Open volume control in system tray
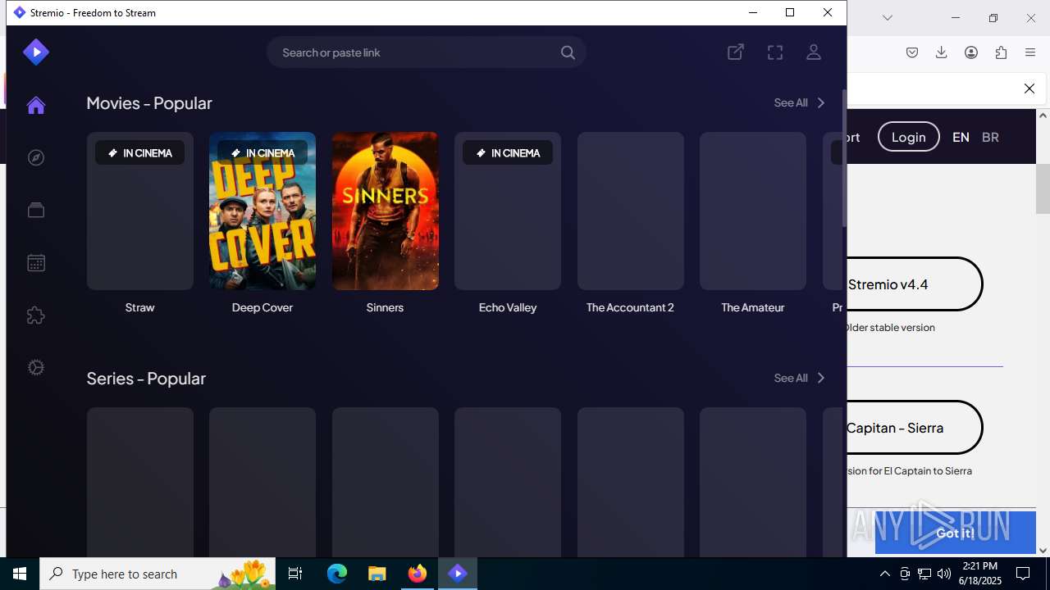This screenshot has width=1050, height=590. pyautogui.click(x=943, y=574)
